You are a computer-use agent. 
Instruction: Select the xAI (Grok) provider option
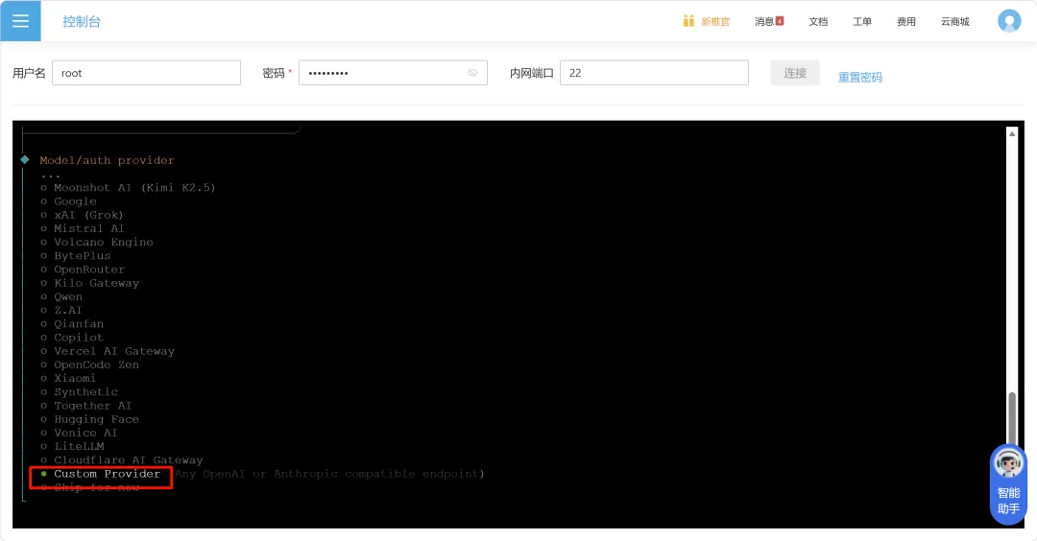point(82,215)
